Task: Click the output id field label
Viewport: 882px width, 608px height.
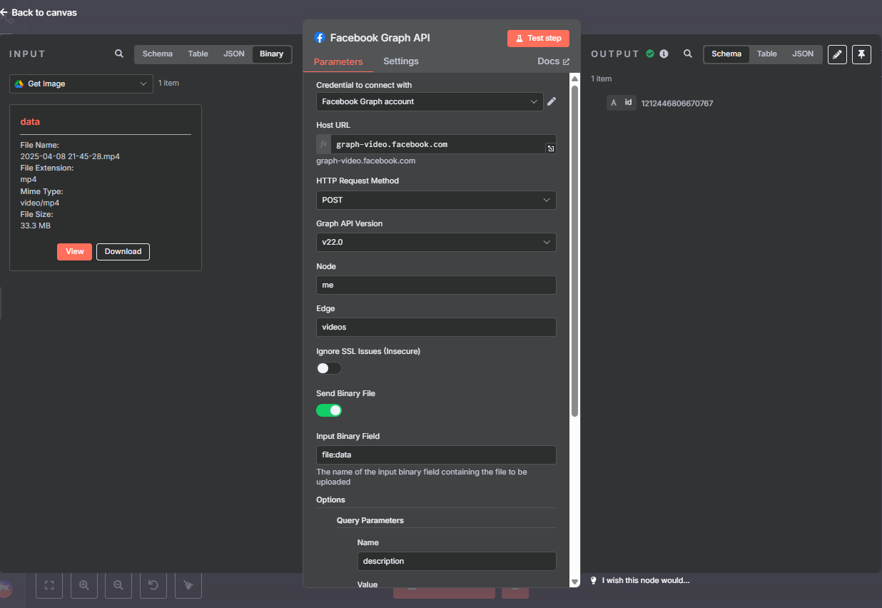Action: (x=629, y=103)
